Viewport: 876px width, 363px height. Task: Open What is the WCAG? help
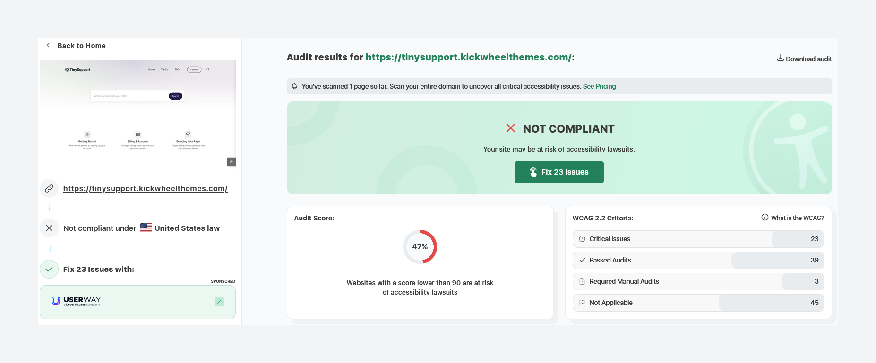[x=793, y=218]
